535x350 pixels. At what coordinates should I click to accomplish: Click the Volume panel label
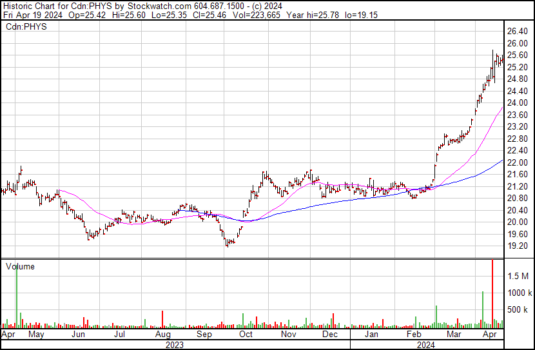(x=20, y=266)
